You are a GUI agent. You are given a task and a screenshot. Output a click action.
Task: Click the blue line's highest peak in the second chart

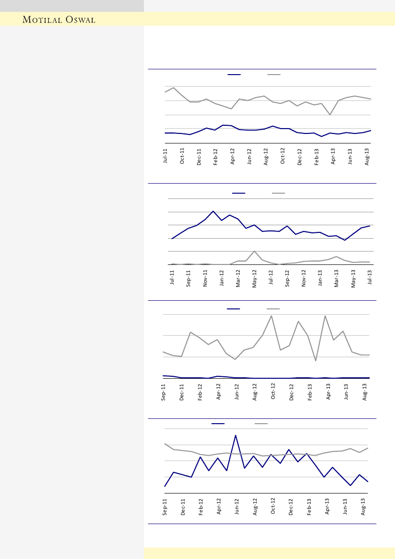[x=213, y=211]
